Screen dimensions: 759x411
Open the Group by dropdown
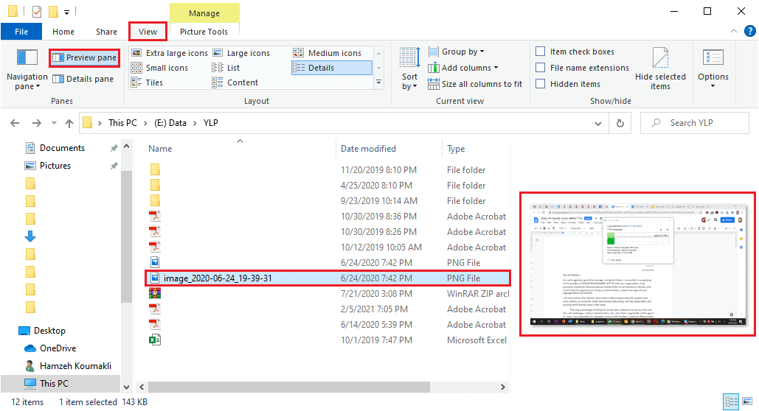point(462,52)
